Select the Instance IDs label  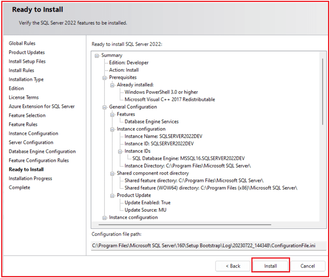(x=138, y=151)
